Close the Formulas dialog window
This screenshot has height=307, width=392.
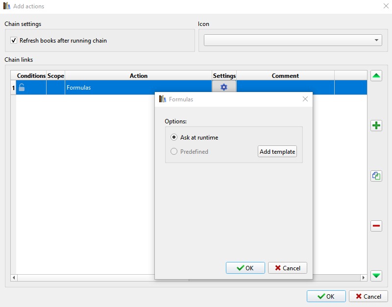[305, 99]
